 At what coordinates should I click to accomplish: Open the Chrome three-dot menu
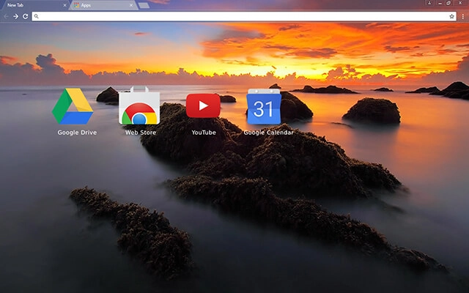(x=462, y=16)
